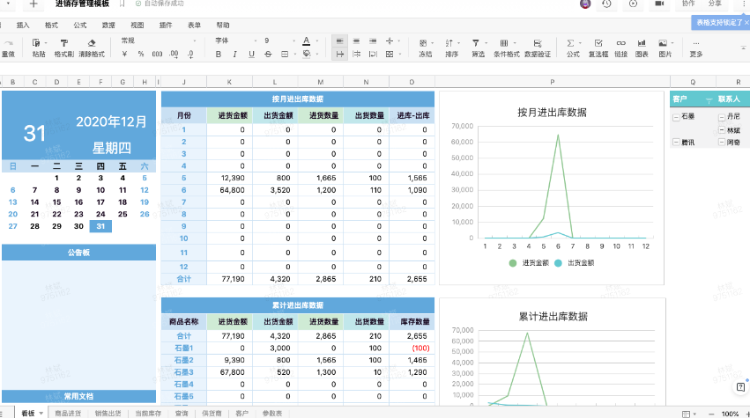750x418 pixels.
Task: Click the merge cells icon
Action: click(x=390, y=55)
